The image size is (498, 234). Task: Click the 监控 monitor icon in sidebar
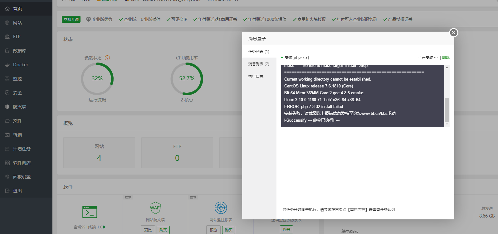(7, 79)
